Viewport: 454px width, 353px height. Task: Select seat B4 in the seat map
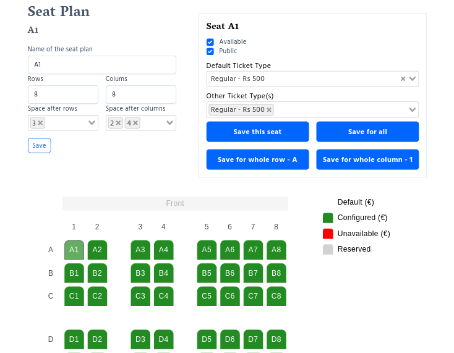tap(163, 273)
